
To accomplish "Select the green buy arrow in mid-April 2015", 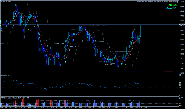I will pyautogui.click(x=126, y=65).
